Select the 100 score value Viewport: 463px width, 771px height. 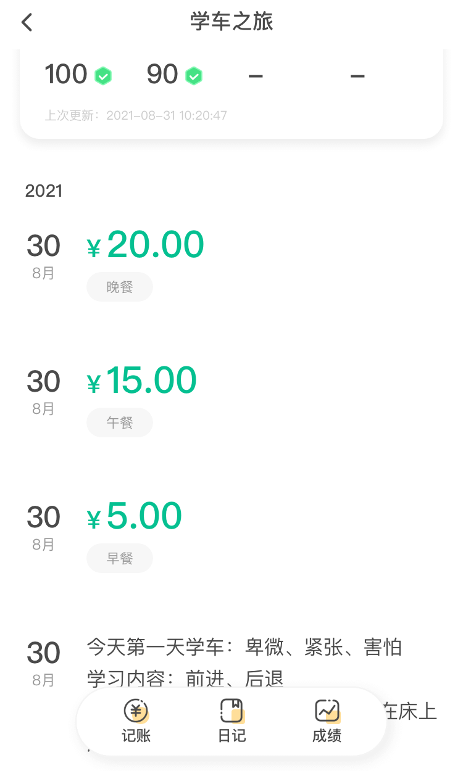[66, 75]
